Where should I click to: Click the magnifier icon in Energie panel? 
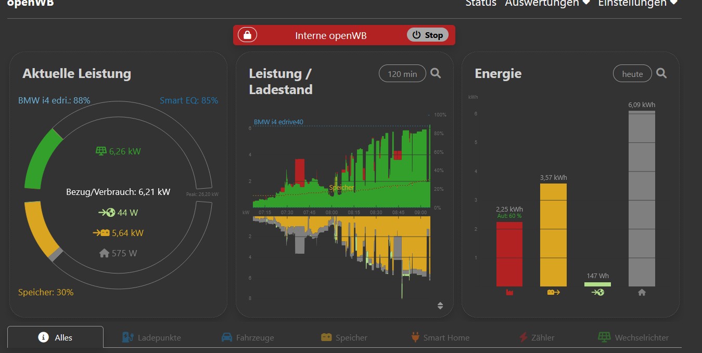(x=661, y=73)
